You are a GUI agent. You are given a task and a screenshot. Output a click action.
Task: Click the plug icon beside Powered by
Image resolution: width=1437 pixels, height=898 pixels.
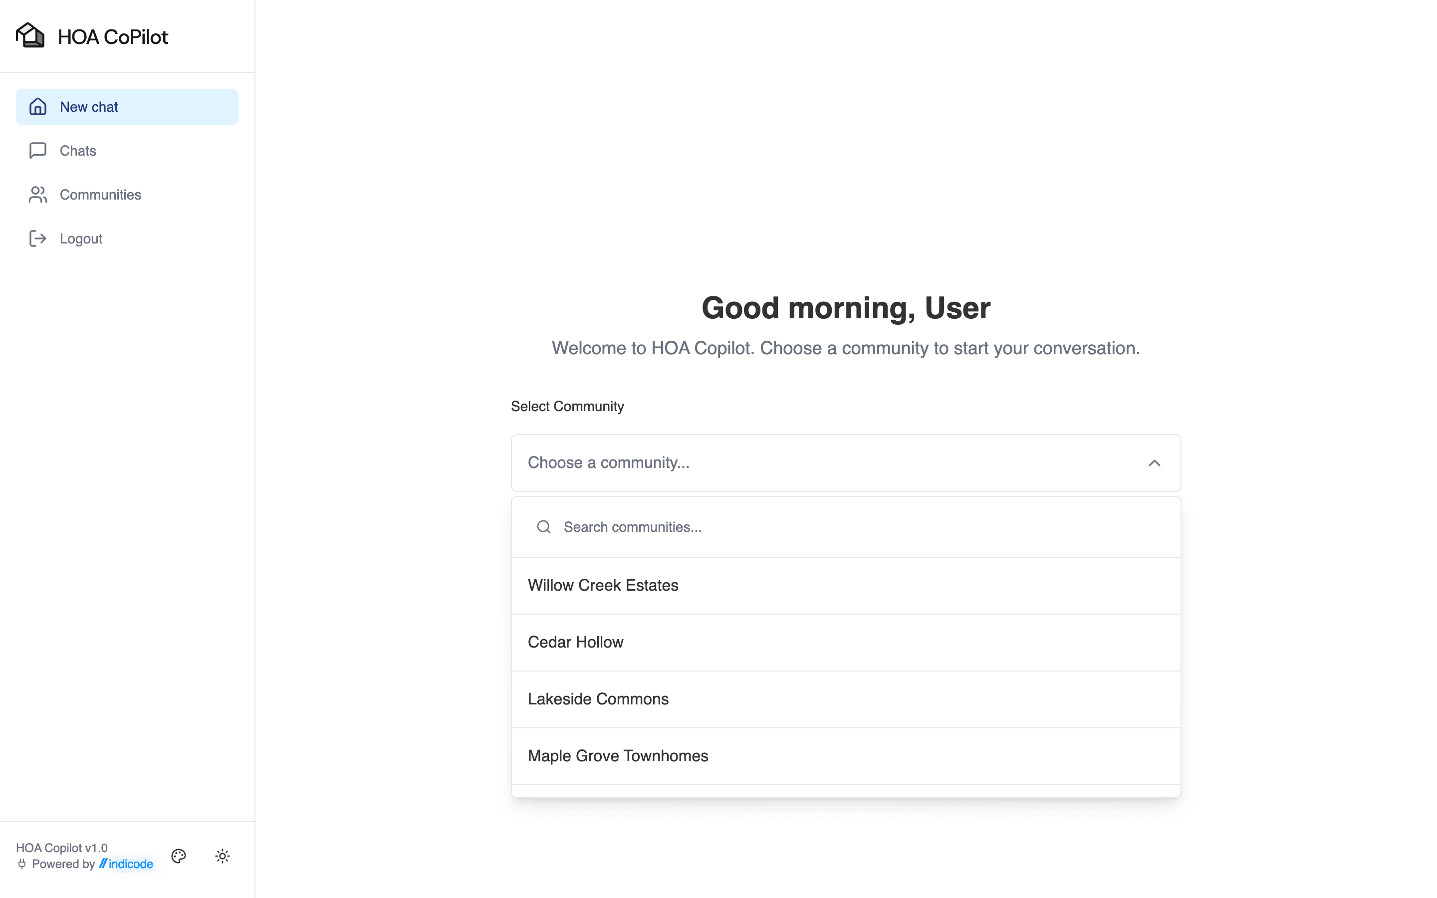pos(22,864)
